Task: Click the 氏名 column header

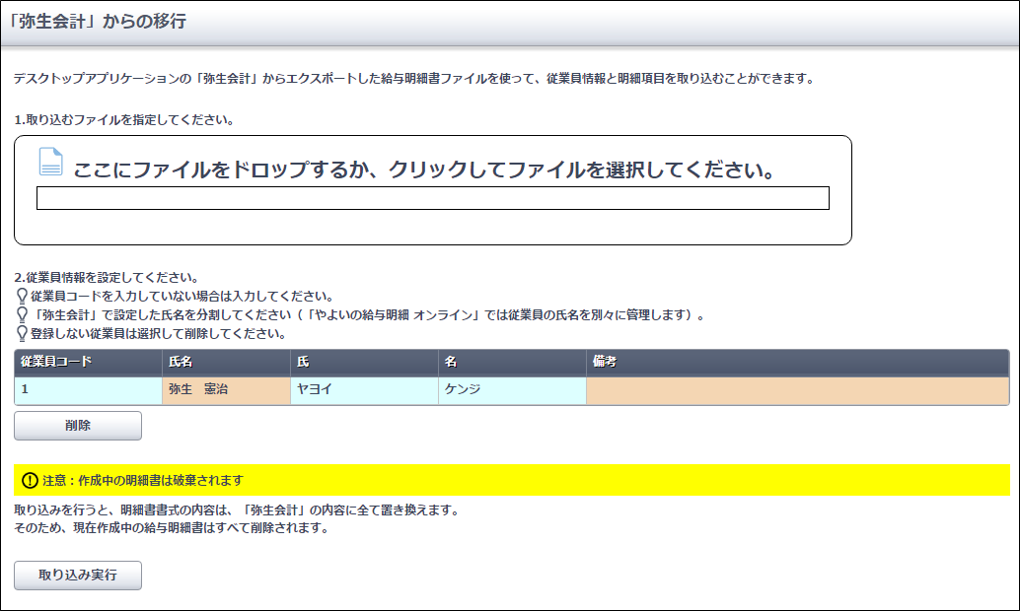Action: pyautogui.click(x=226, y=363)
